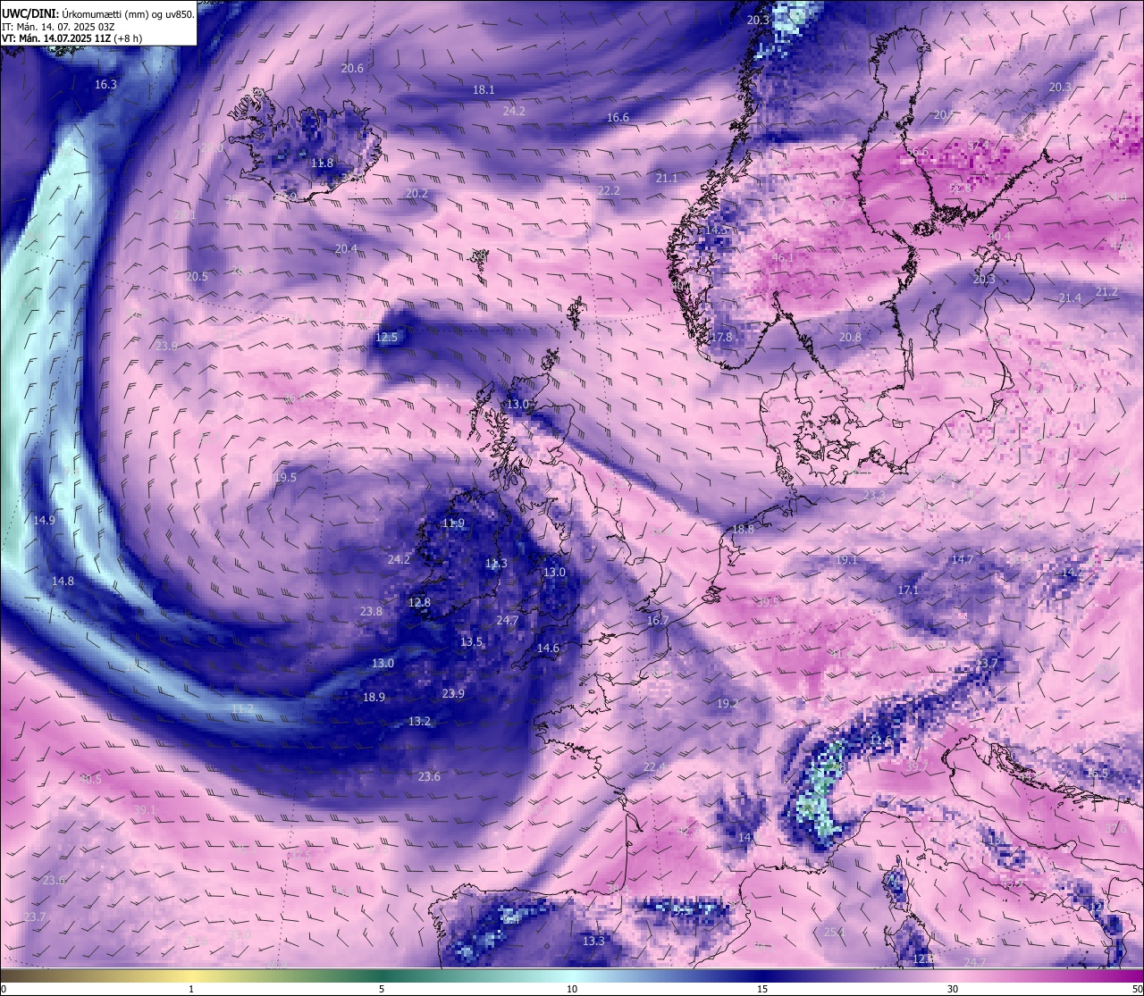Click the 11.3 value label
1144x996 pixels.
click(496, 563)
